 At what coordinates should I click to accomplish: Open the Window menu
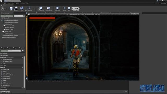(x=23, y=3)
